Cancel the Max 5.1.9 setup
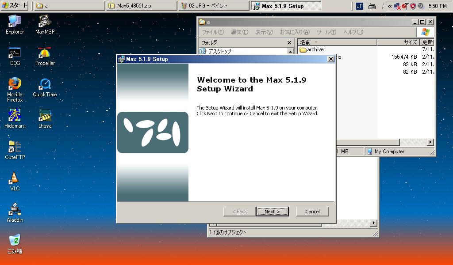The image size is (453, 265). coord(312,212)
